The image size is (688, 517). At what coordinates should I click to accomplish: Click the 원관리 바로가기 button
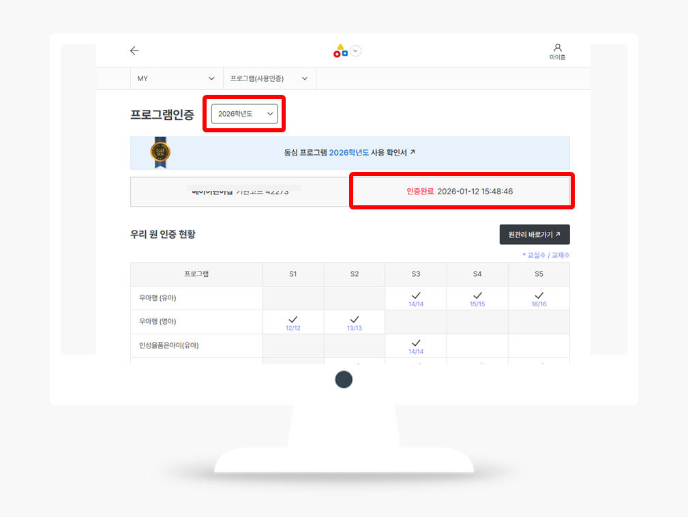click(534, 235)
